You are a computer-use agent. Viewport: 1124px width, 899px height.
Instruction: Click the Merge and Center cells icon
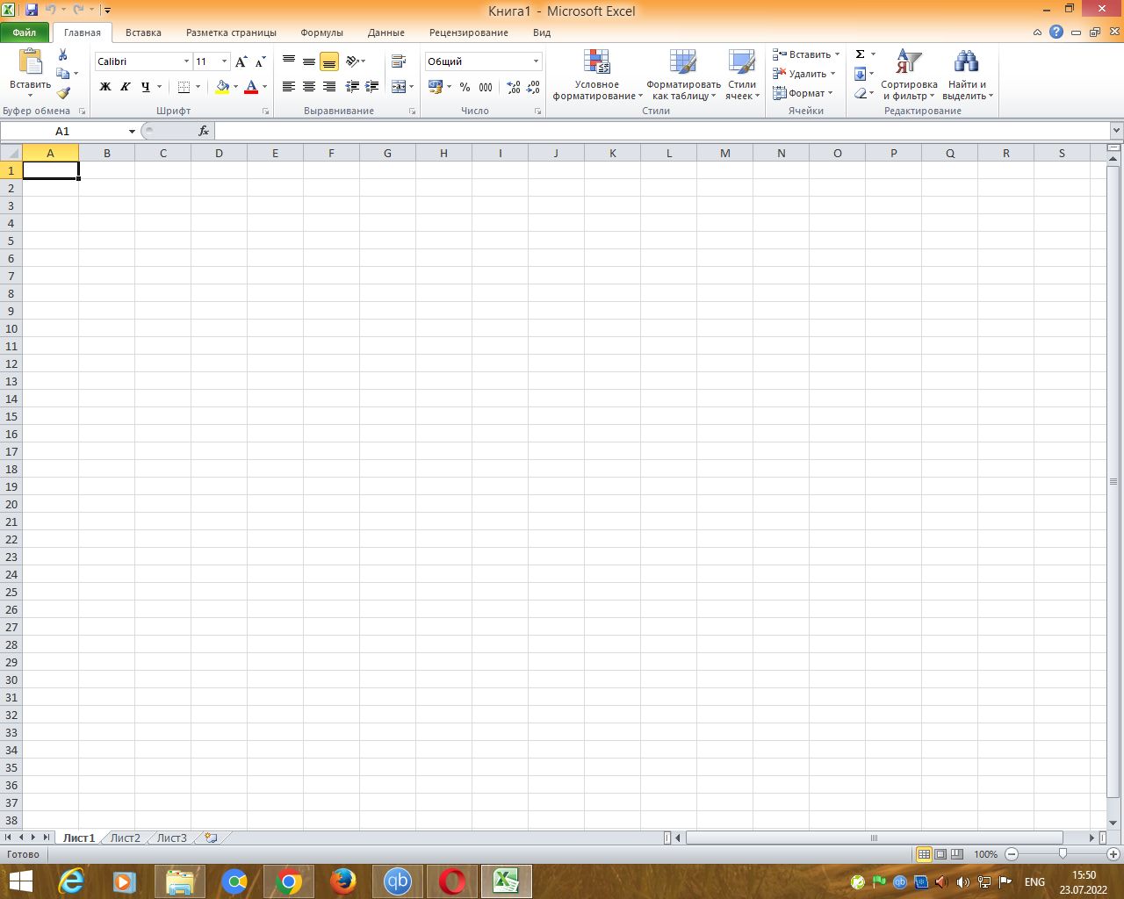(399, 87)
